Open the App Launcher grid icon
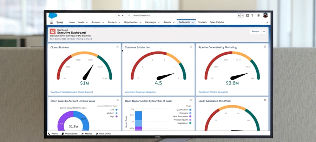316x142 pixels. point(52,22)
